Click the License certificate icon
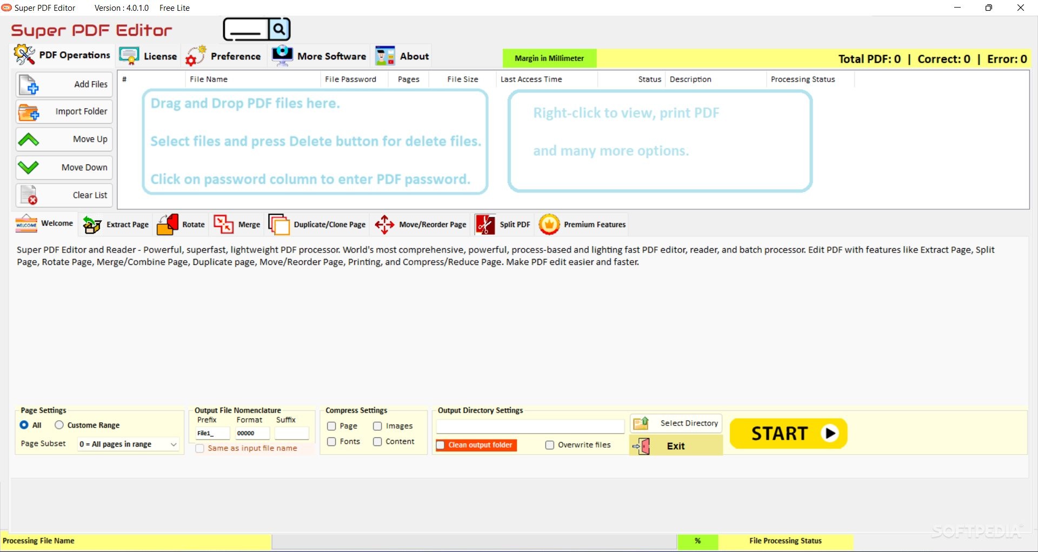This screenshot has height=552, width=1038. 129,56
